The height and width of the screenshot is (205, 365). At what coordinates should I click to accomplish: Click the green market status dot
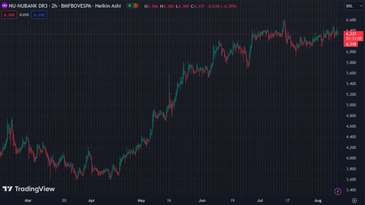click(x=130, y=6)
